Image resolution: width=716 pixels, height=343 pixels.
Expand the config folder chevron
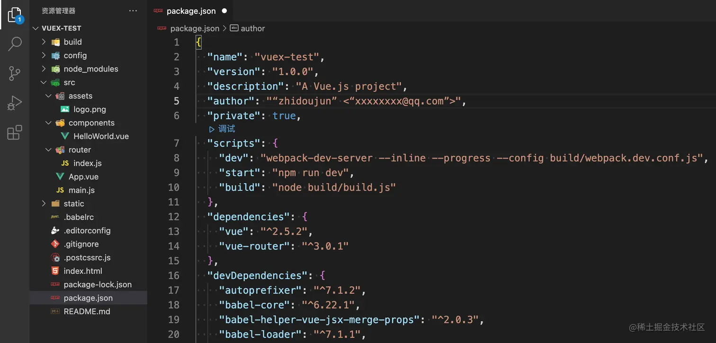[x=44, y=55]
